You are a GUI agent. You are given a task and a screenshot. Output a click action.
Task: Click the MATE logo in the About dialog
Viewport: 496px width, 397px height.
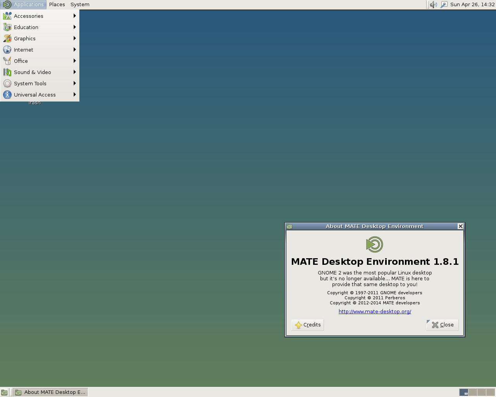point(375,245)
